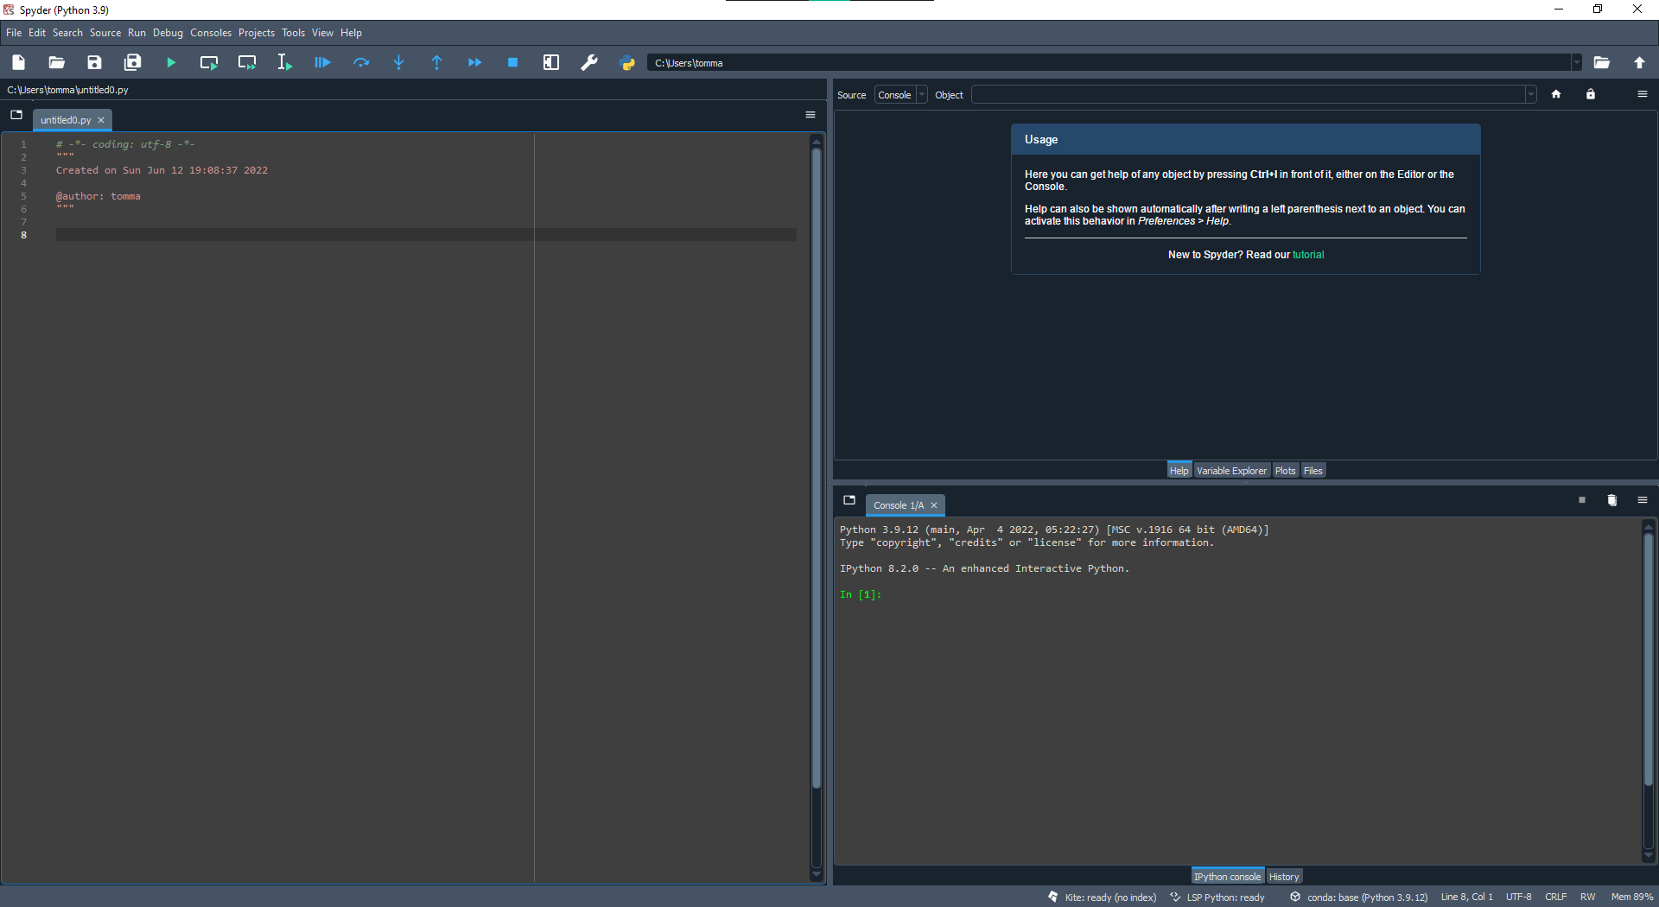Click the UTF-8 encoding indicator
This screenshot has width=1659, height=907.
coord(1519,897)
